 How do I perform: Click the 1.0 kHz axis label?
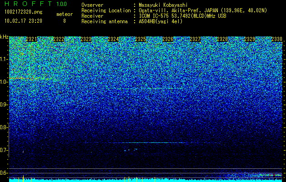click(3, 82)
